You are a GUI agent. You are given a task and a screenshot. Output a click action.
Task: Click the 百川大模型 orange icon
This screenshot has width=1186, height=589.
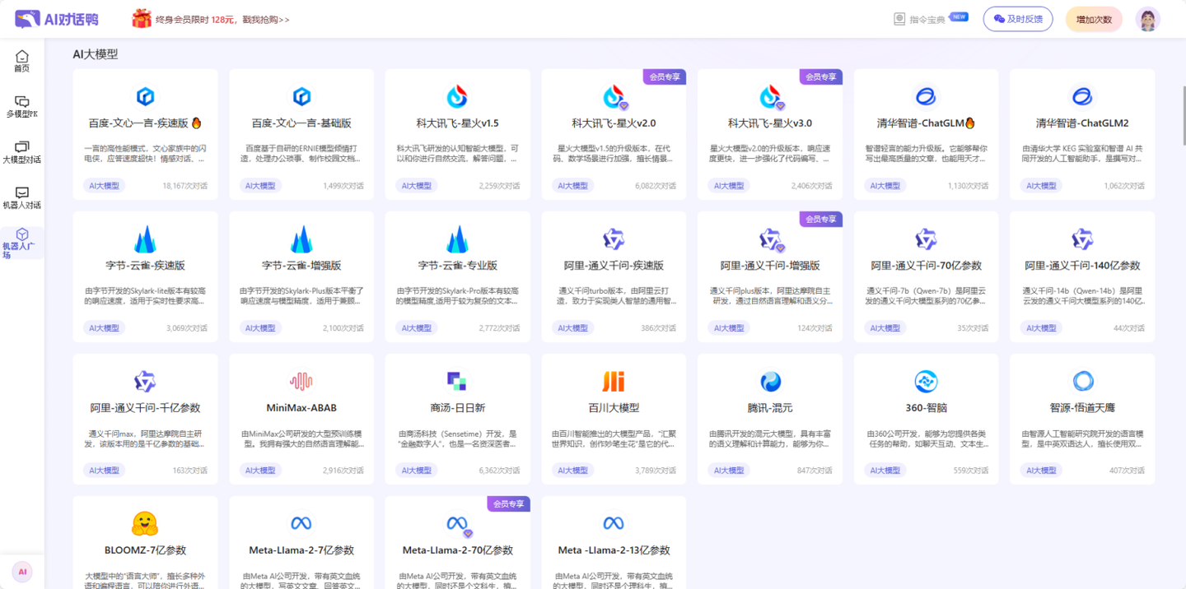click(614, 382)
